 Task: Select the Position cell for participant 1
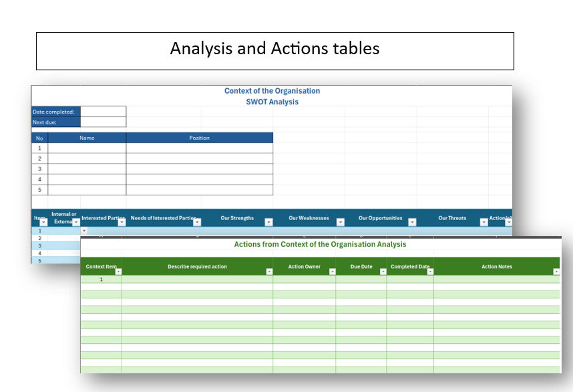[200, 148]
